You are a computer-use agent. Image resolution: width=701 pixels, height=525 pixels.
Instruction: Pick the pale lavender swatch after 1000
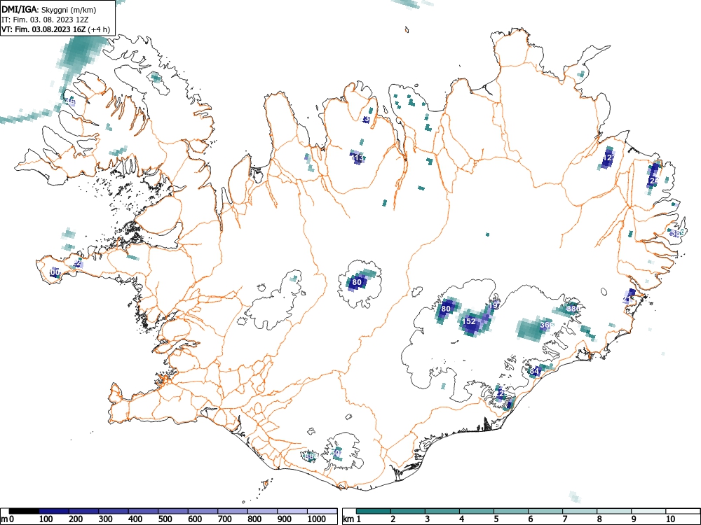coord(322,511)
